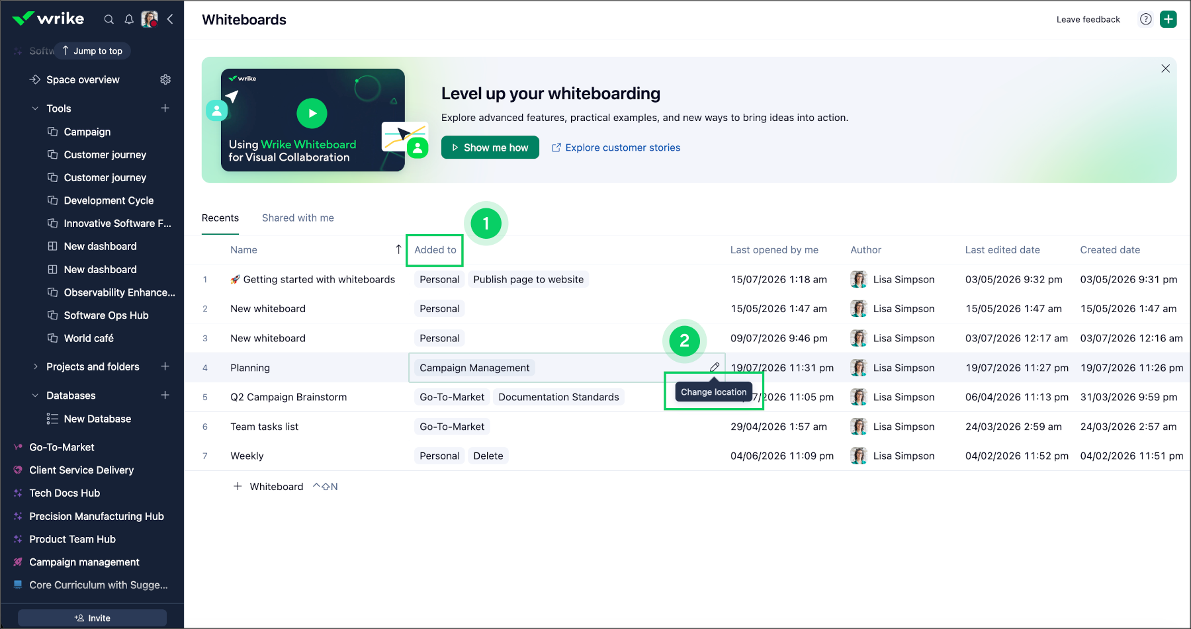Dismiss the whiteboarding banner
1191x629 pixels.
[1165, 69]
